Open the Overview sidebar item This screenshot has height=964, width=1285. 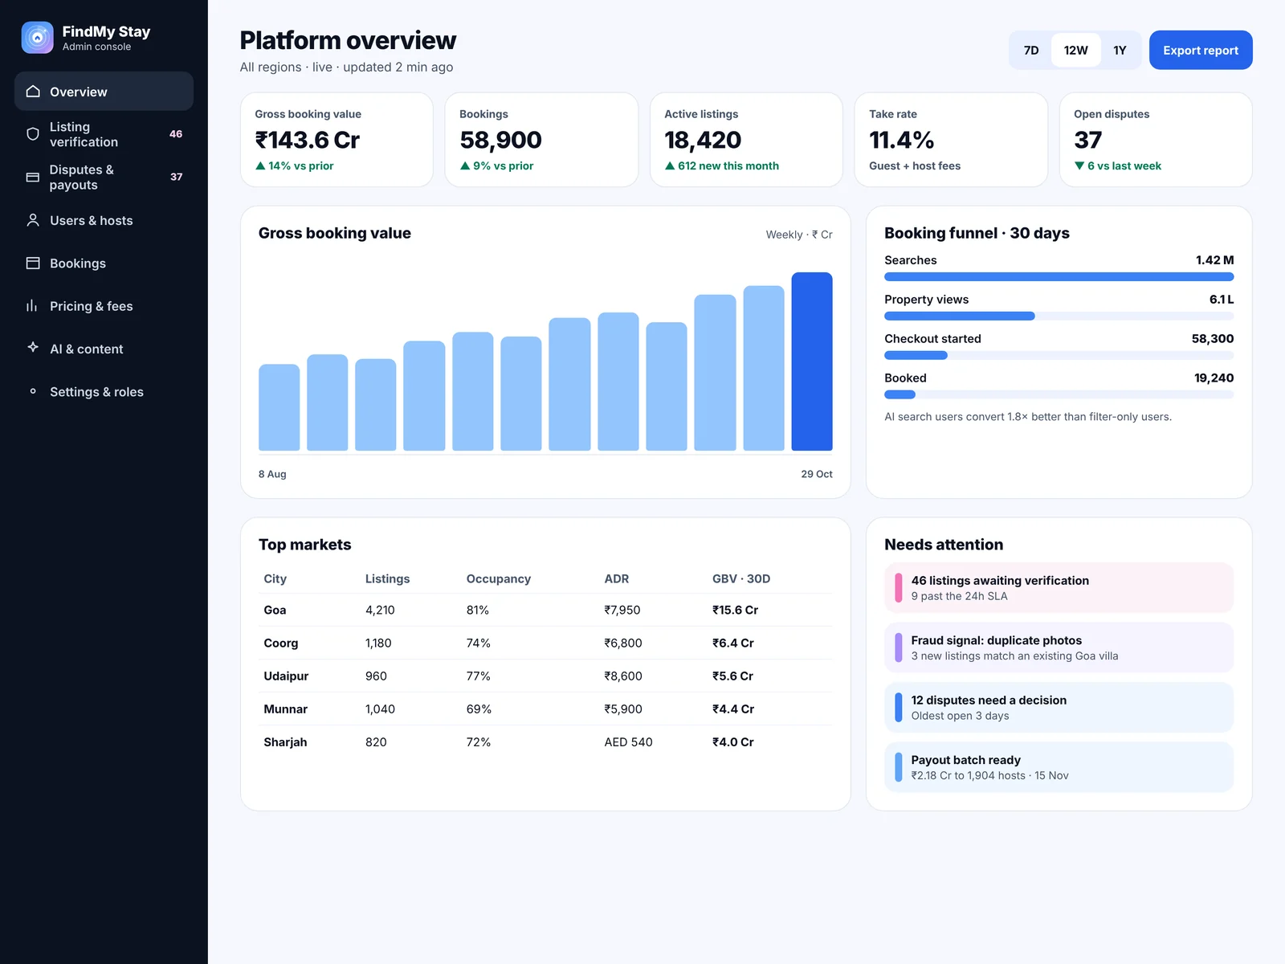(104, 92)
